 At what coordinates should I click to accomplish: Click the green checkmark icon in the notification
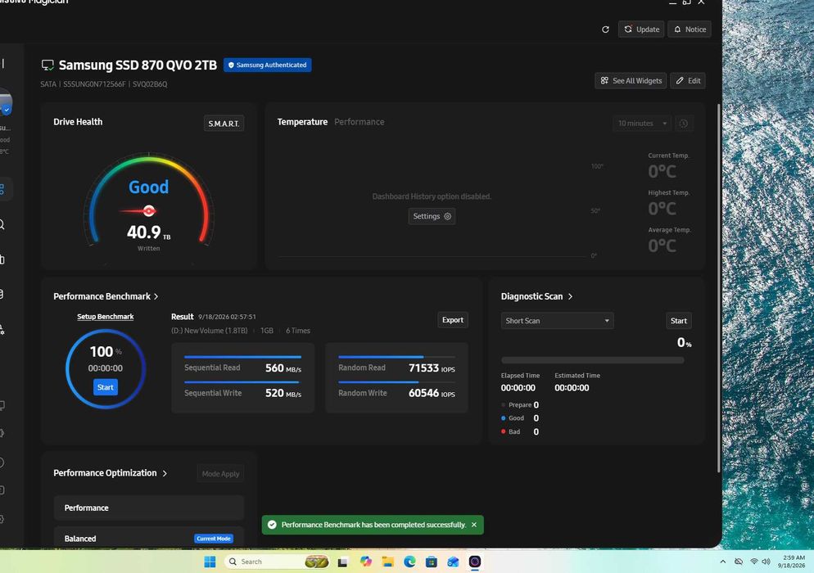272,525
